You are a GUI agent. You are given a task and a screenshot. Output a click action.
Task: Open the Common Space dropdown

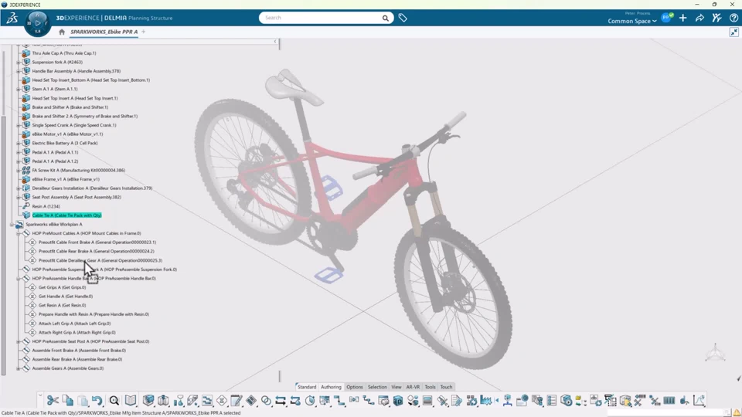click(x=631, y=21)
